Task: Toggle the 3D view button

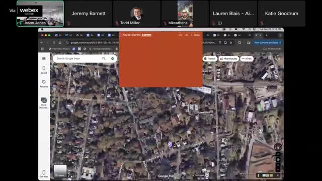Action: click(x=278, y=154)
